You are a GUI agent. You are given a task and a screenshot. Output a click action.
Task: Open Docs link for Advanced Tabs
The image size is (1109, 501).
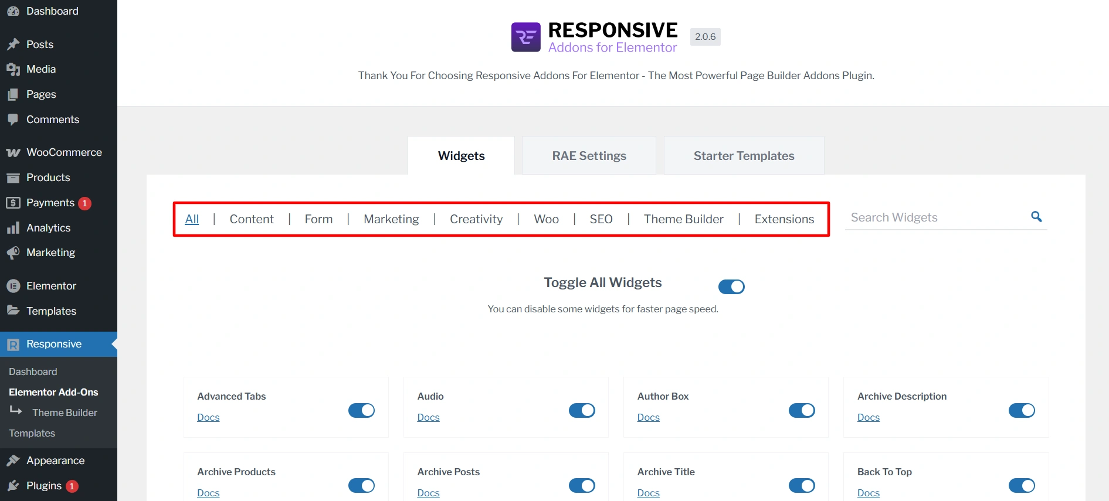pos(208,417)
